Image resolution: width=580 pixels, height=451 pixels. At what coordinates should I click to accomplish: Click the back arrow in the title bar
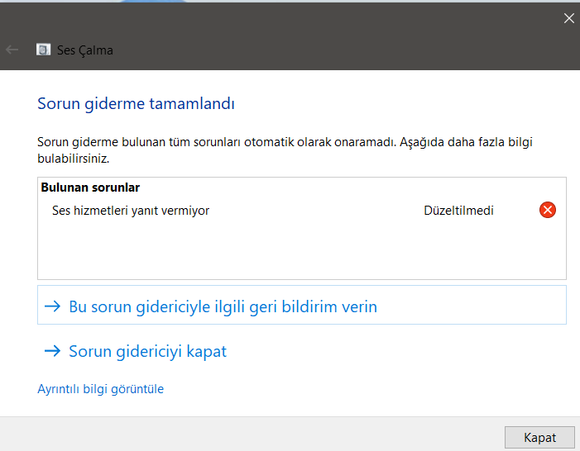click(12, 50)
